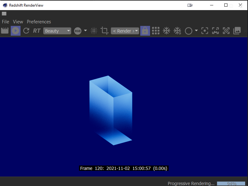Toggle RT real-time rendering mode
This screenshot has width=248, height=186.
37,31
